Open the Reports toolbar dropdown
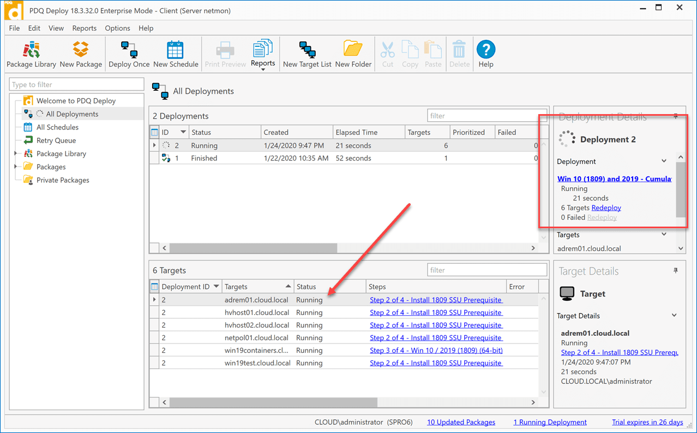The image size is (697, 433). click(263, 56)
